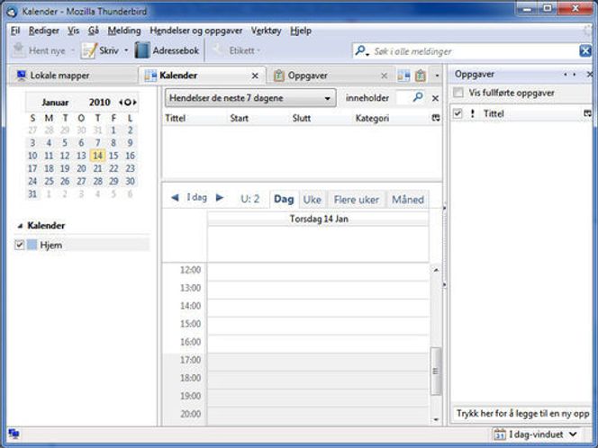
Task: Click the tasks tab shortcut icon
Action: (421, 76)
